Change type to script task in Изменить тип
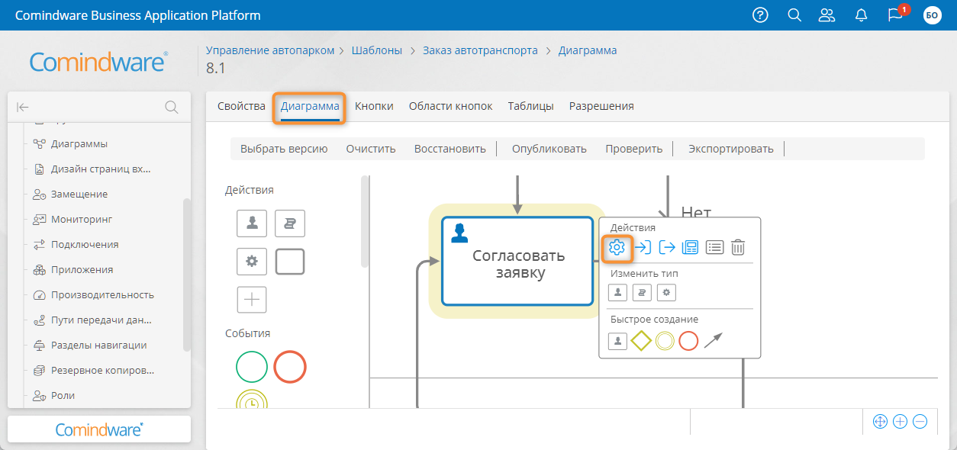Viewport: 957px width, 450px height. 642,292
